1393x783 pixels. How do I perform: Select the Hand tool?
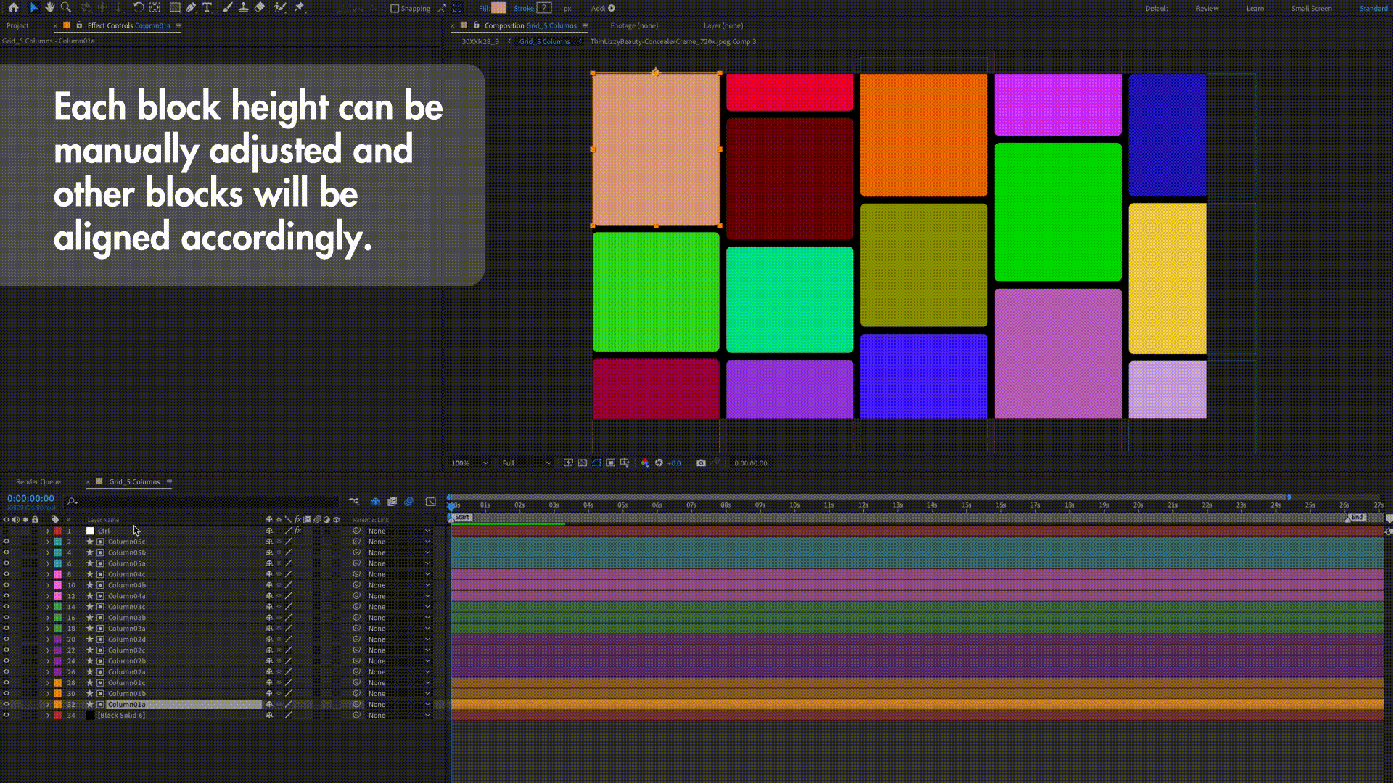click(x=49, y=7)
